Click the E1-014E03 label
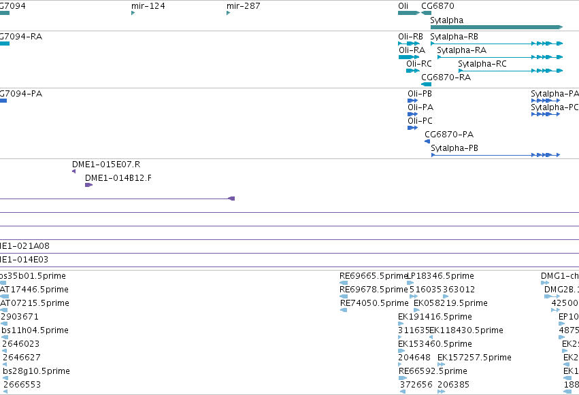 [x=24, y=260]
